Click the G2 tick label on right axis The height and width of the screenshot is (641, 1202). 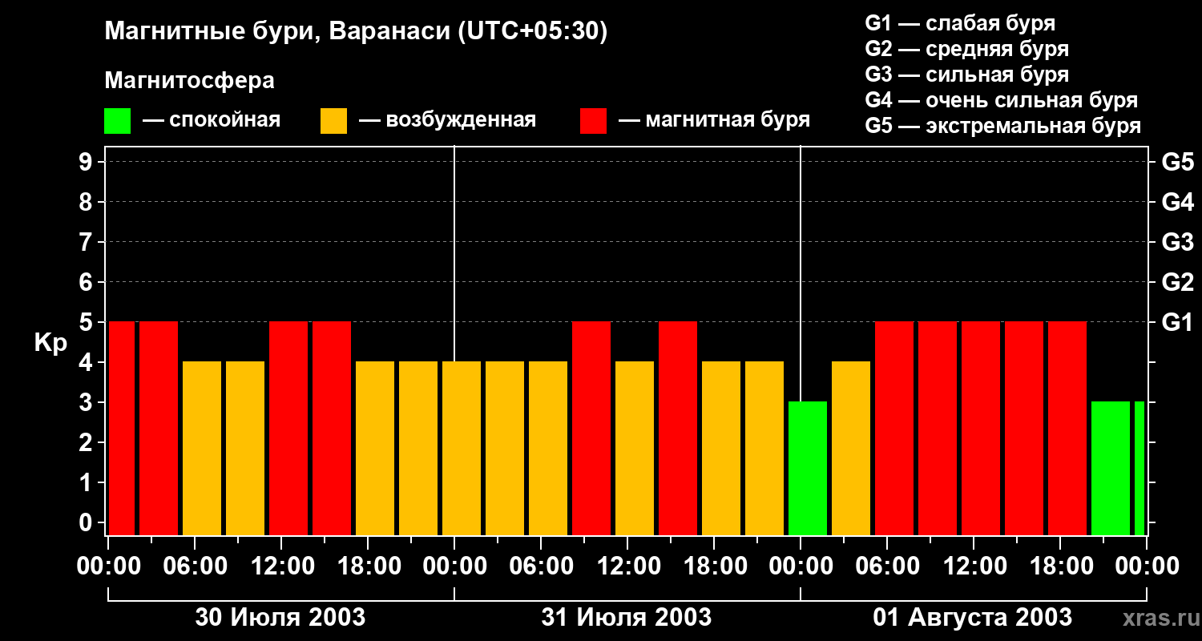[x=1178, y=282]
